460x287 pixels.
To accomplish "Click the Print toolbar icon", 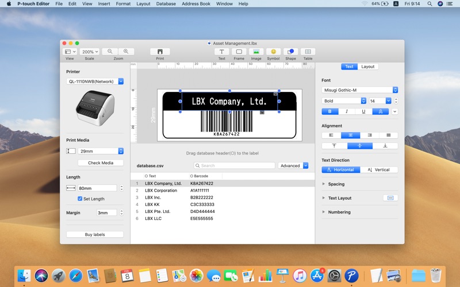I will pyautogui.click(x=160, y=52).
